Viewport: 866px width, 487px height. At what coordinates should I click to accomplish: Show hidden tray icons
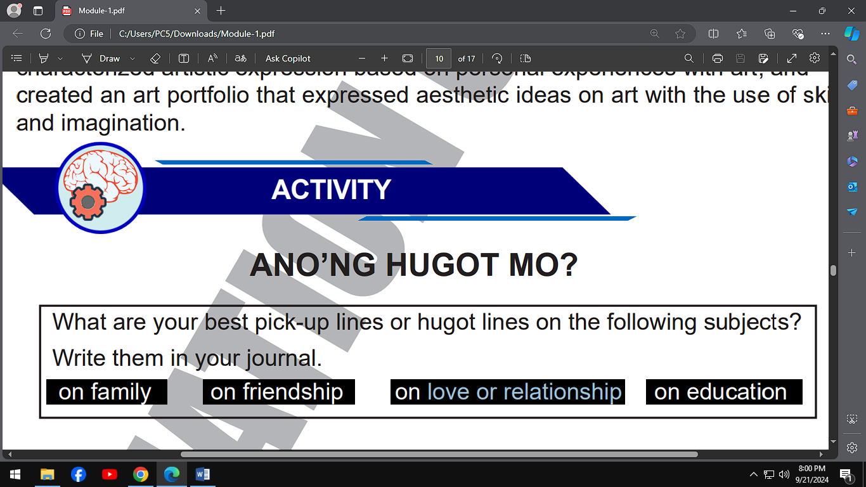753,474
